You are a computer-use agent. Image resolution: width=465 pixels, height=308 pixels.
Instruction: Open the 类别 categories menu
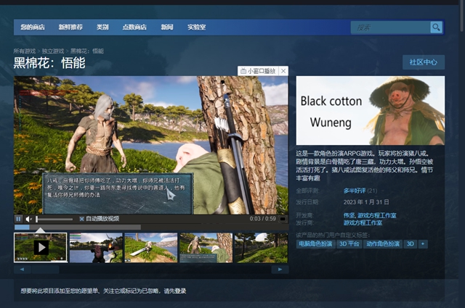tap(102, 28)
